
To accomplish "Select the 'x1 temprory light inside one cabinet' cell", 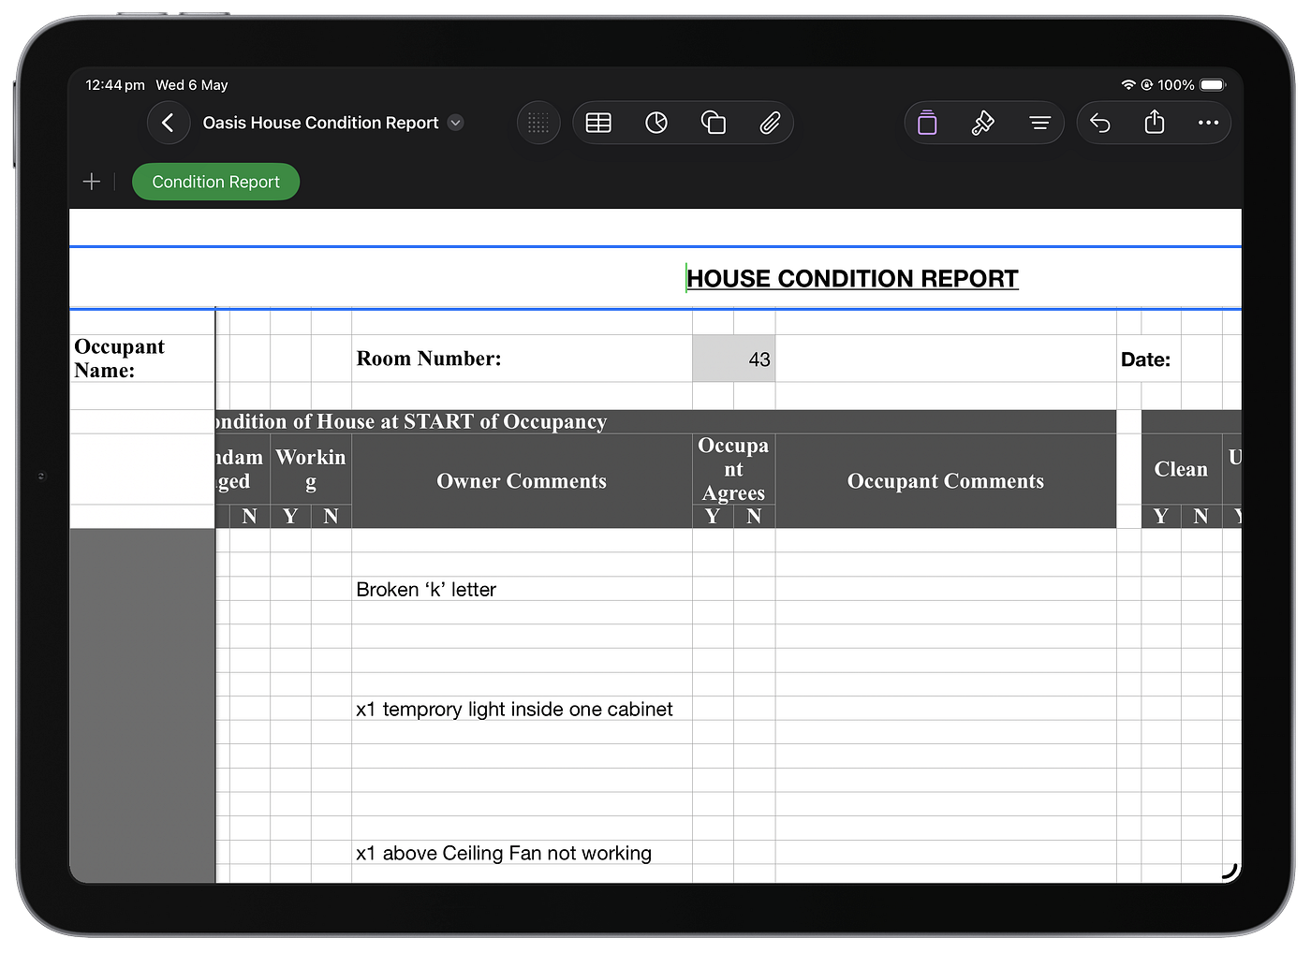I will point(522,709).
